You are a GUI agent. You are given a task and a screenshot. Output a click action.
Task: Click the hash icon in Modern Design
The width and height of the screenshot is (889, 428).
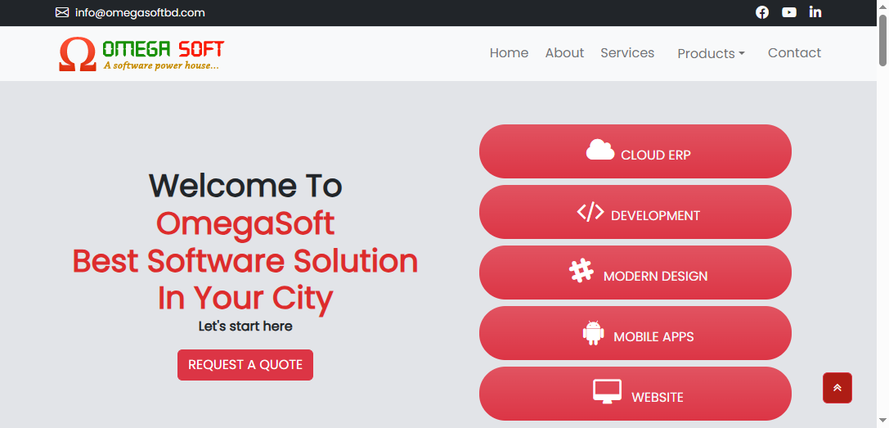point(581,271)
